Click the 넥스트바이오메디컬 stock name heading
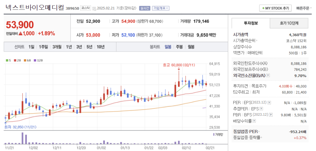 35,7
